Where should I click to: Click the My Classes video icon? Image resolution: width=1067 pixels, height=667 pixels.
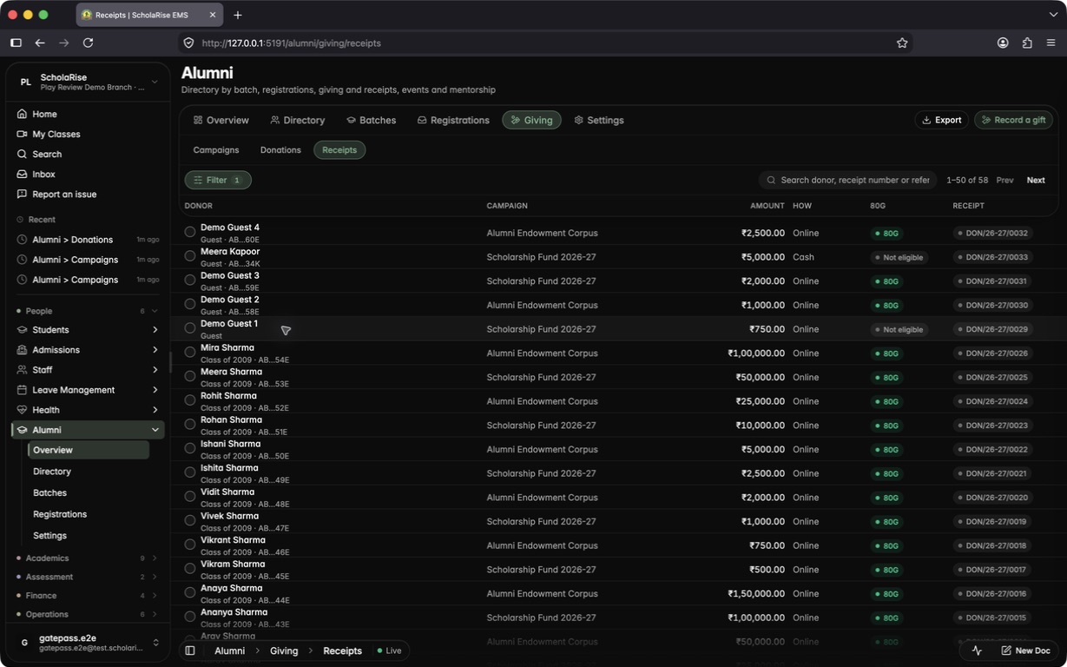coord(23,134)
